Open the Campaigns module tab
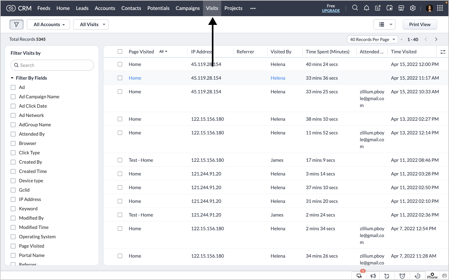Image resolution: width=449 pixels, height=280 pixels. point(187,8)
